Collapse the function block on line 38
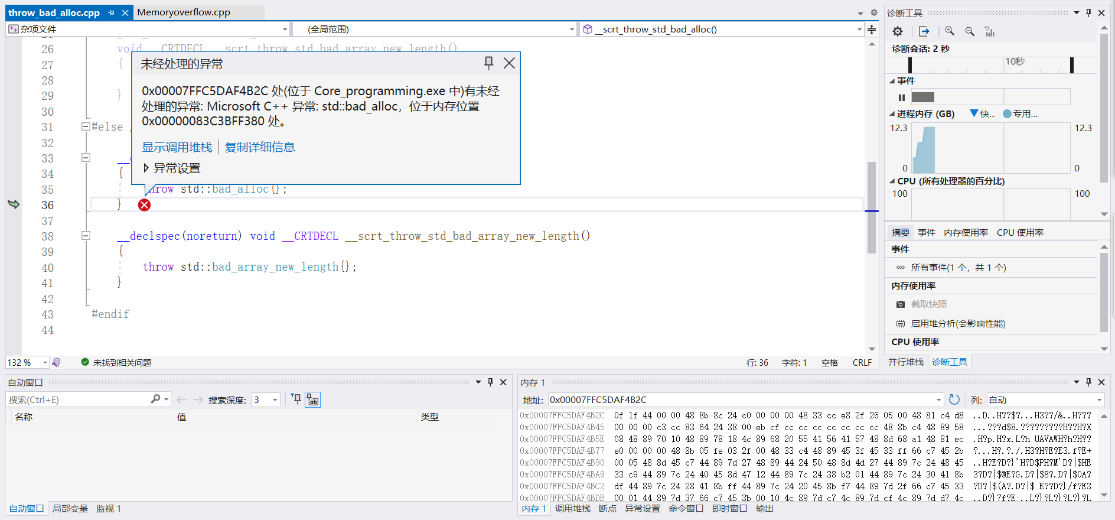 86,235
